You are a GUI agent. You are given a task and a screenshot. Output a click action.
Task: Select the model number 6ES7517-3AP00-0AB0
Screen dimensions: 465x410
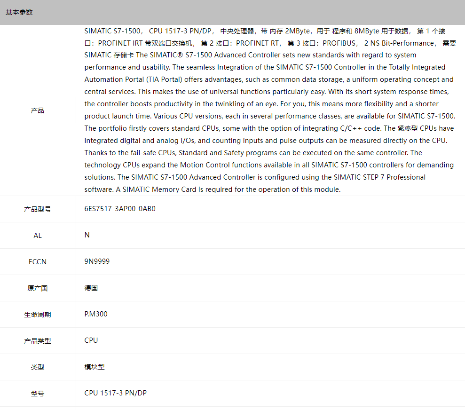(120, 209)
